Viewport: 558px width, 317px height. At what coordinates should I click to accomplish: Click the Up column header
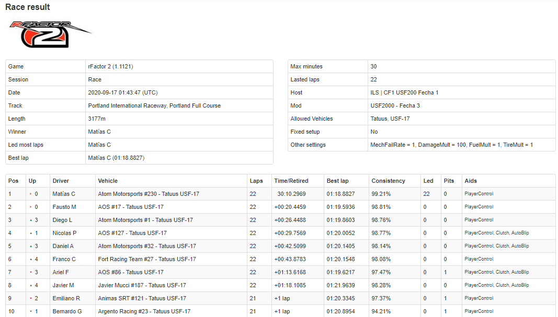[x=32, y=181]
